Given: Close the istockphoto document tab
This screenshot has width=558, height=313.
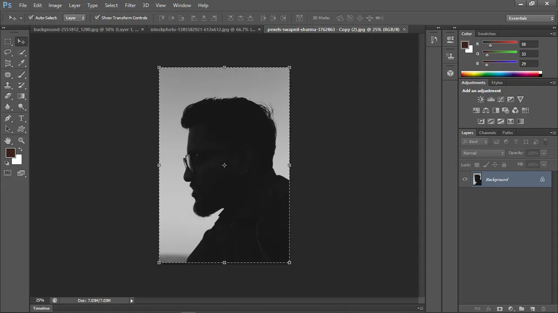Looking at the screenshot, I should [259, 30].
